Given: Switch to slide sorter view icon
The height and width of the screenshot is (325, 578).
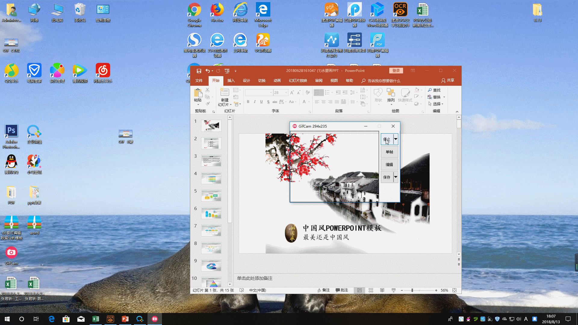Looking at the screenshot, I should 371,290.
